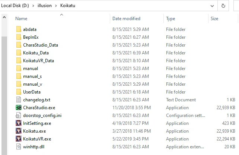This screenshot has height=155, width=239.
Task: Click the Application exten... type cell
Action: pos(185,147)
